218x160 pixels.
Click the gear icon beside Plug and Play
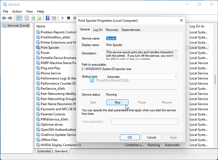[38, 68]
